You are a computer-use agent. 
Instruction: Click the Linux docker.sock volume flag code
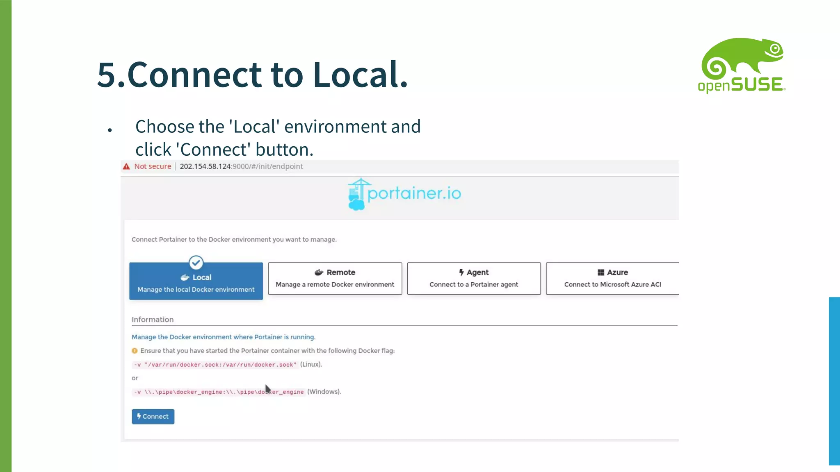[x=215, y=365]
